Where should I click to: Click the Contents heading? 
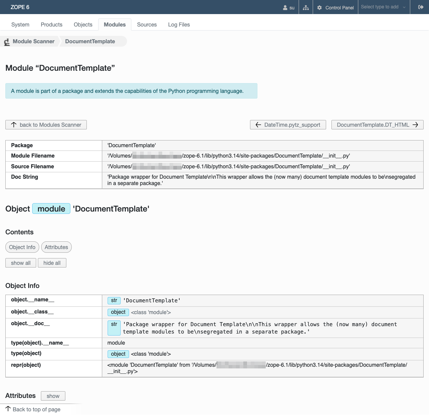[x=19, y=232]
